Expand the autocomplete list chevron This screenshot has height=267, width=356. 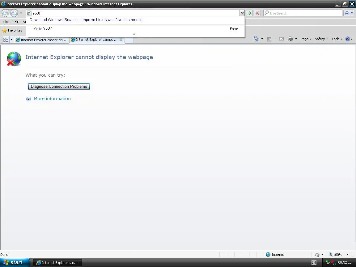(134, 34)
